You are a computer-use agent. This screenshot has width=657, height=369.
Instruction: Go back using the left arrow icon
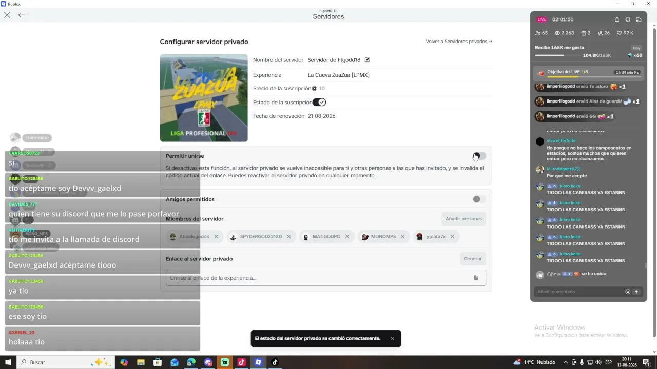coord(22,15)
